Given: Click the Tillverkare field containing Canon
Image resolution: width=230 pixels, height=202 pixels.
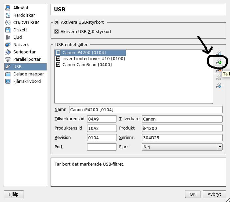Looking at the screenshot, I should [x=182, y=119].
